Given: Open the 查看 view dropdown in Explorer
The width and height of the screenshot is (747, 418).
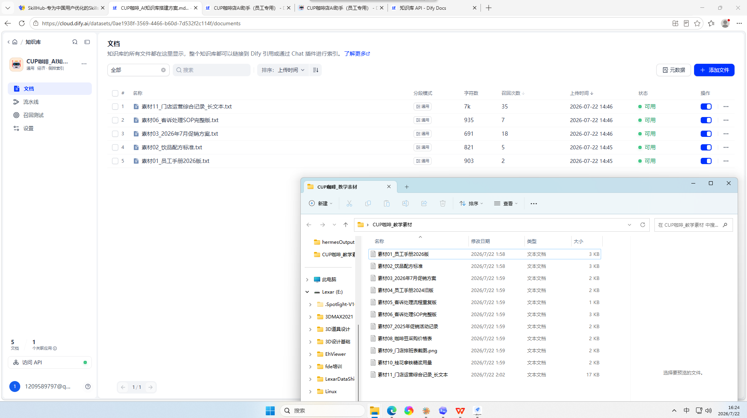Looking at the screenshot, I should pos(506,203).
